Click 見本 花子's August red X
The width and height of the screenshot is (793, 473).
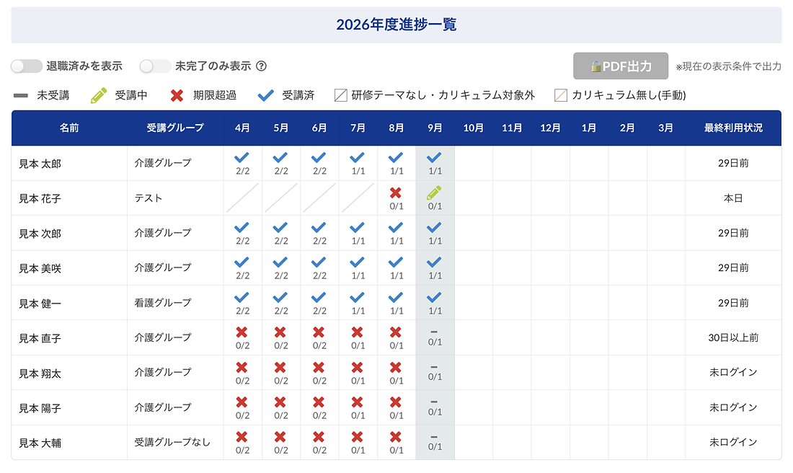[x=396, y=193]
